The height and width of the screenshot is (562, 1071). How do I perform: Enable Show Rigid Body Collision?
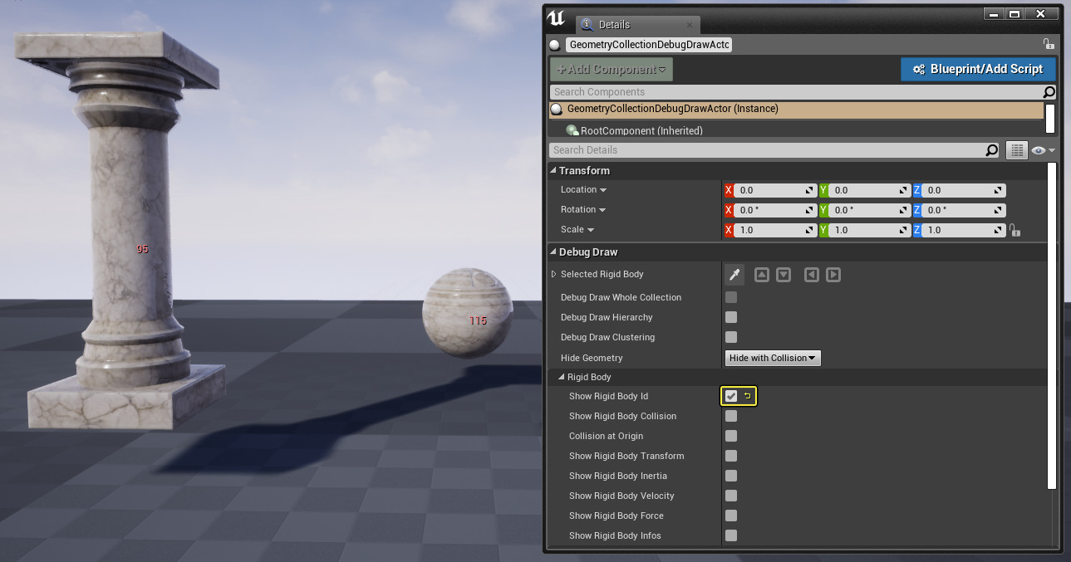[x=730, y=416]
